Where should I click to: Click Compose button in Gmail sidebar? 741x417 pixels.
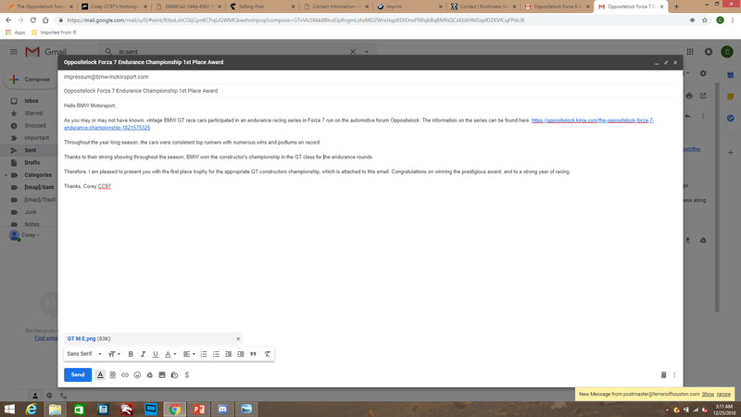[x=31, y=80]
